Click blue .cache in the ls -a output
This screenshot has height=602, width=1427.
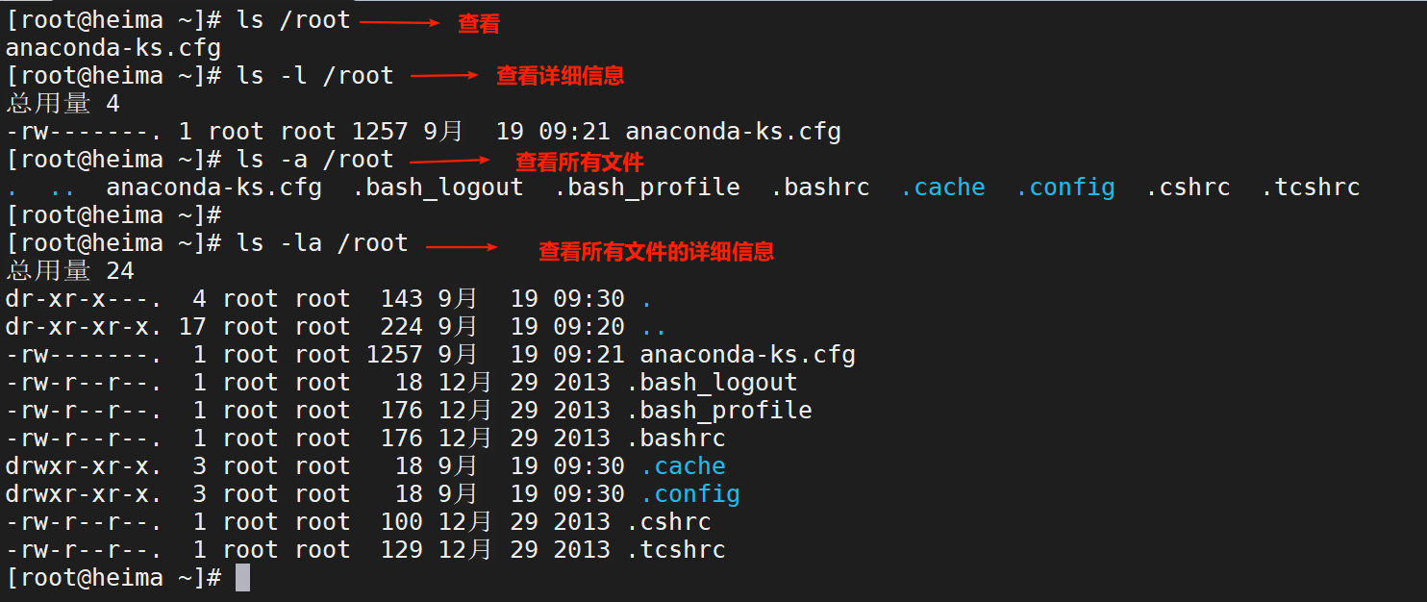tap(942, 188)
